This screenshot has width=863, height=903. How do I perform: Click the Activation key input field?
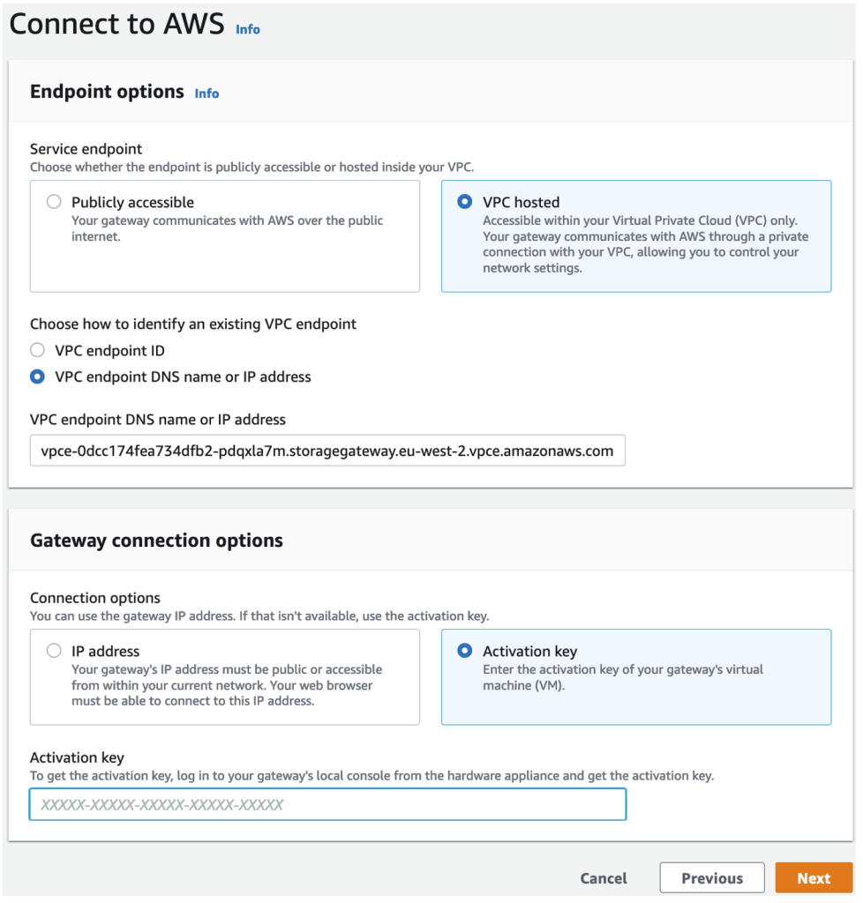pyautogui.click(x=327, y=804)
